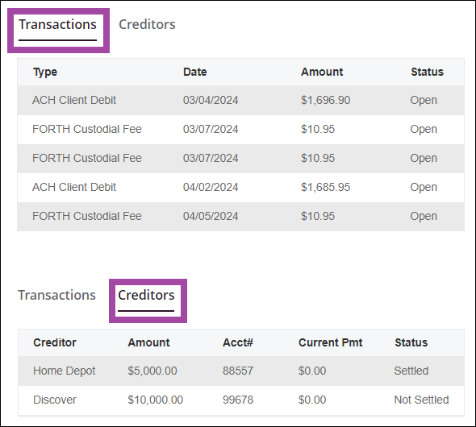Click the 03/04/2024 date cell
Viewport: 476px width, 427px height.
(x=211, y=100)
